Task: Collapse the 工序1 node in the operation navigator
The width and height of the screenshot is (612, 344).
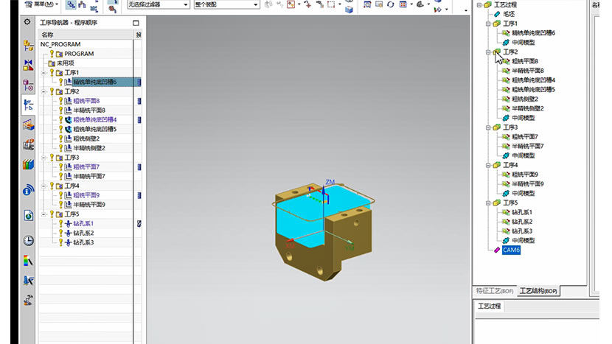Action: coord(44,73)
